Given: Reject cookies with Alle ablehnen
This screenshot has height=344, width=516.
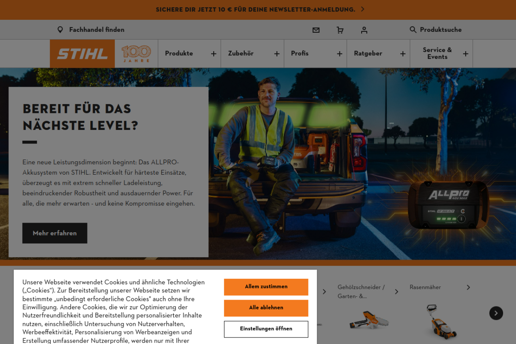Looking at the screenshot, I should [x=266, y=308].
